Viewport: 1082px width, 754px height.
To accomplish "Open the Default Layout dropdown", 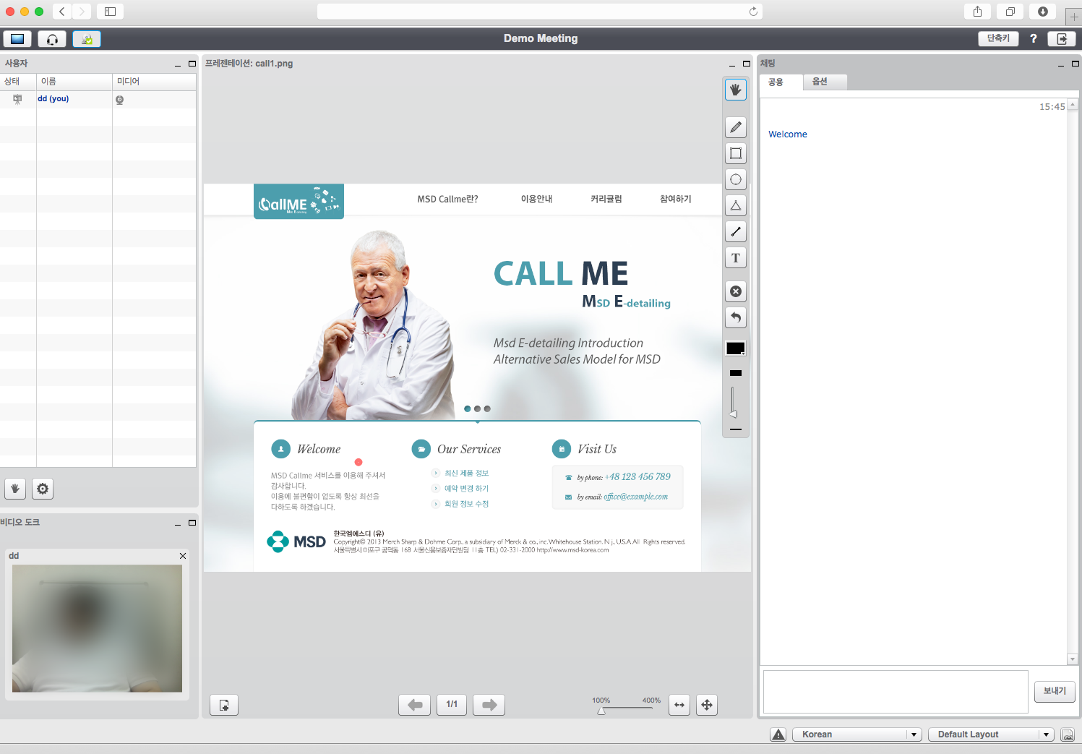I will [991, 734].
